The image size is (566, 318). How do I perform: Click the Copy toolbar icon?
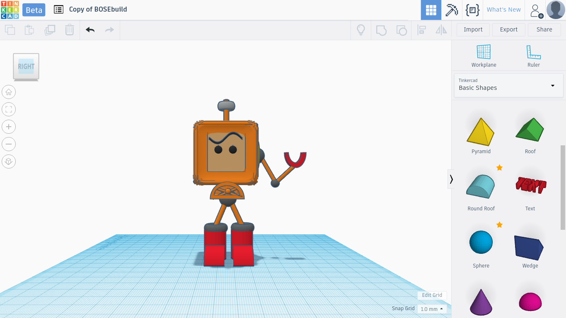[x=10, y=30]
